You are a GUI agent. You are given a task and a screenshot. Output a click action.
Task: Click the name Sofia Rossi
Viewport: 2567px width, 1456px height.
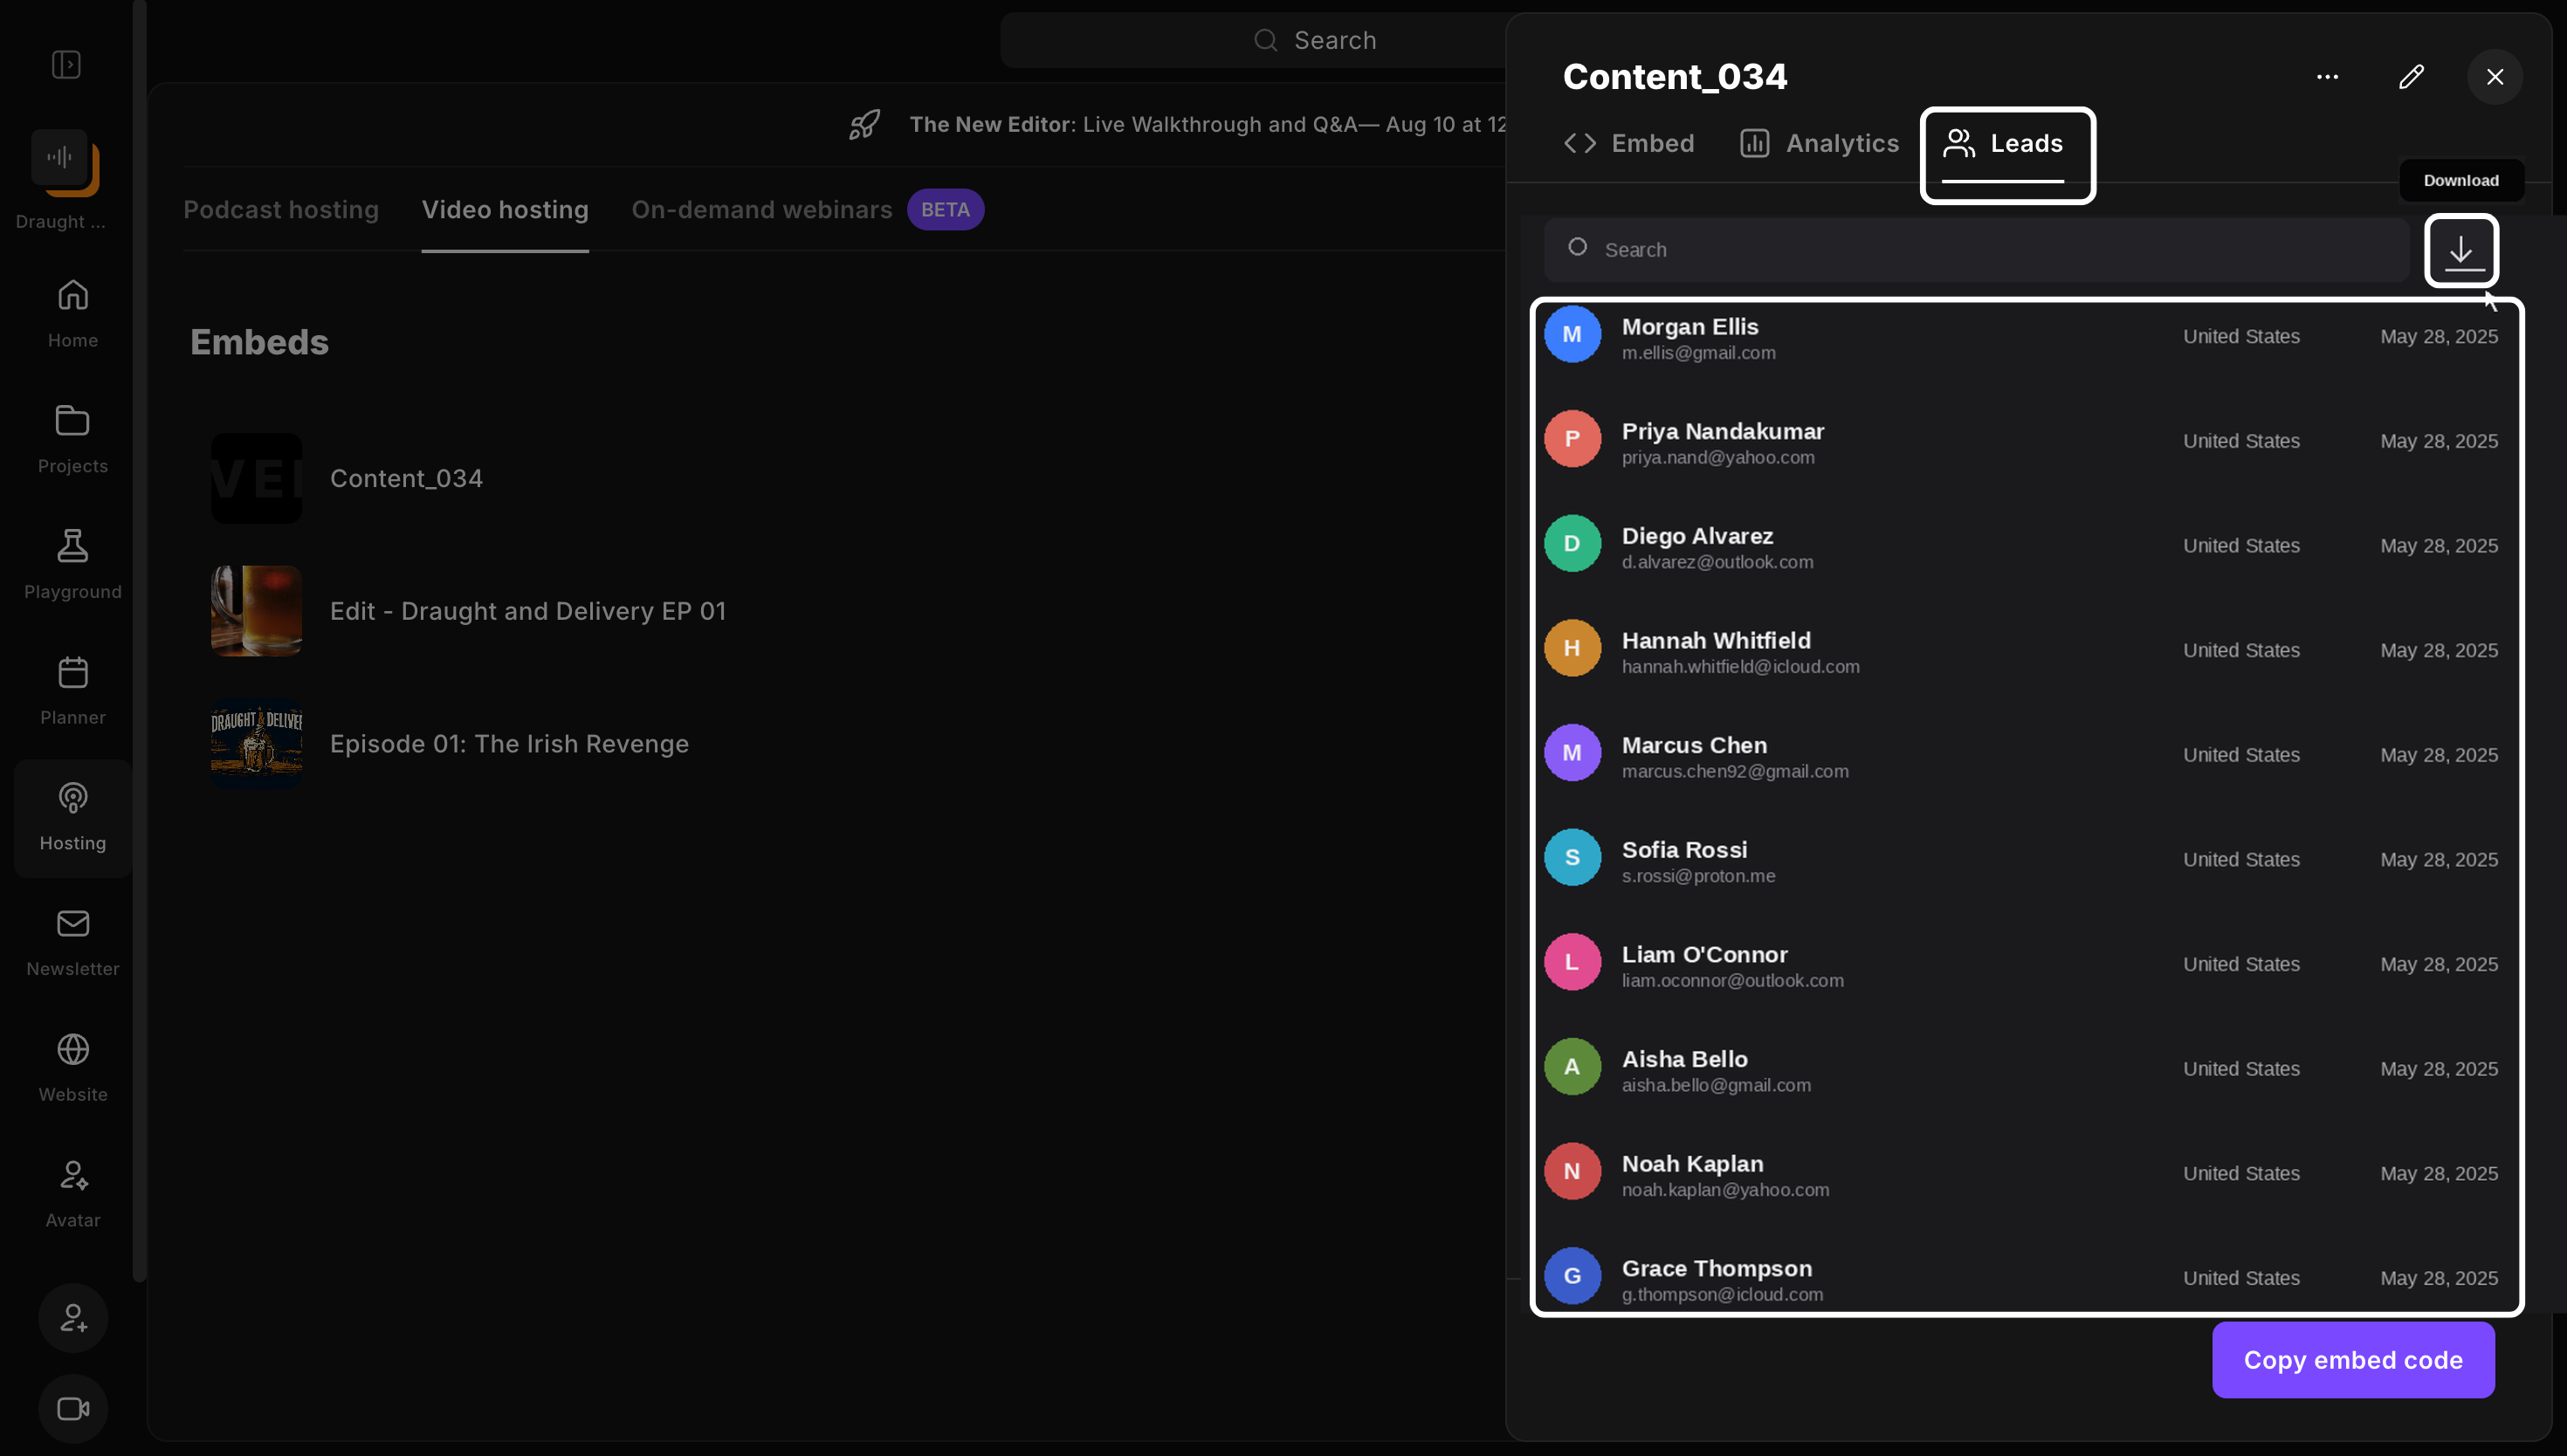pos(1684,850)
